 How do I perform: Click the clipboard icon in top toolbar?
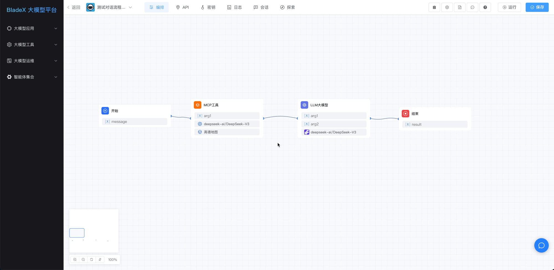point(434,7)
